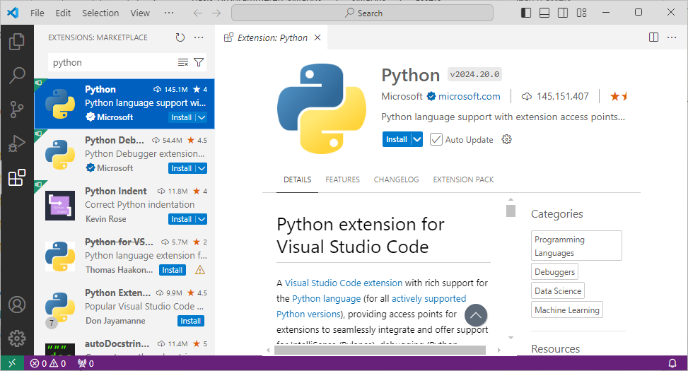Toggle the Auto Update checkbox
This screenshot has height=371, width=688.
tap(436, 139)
